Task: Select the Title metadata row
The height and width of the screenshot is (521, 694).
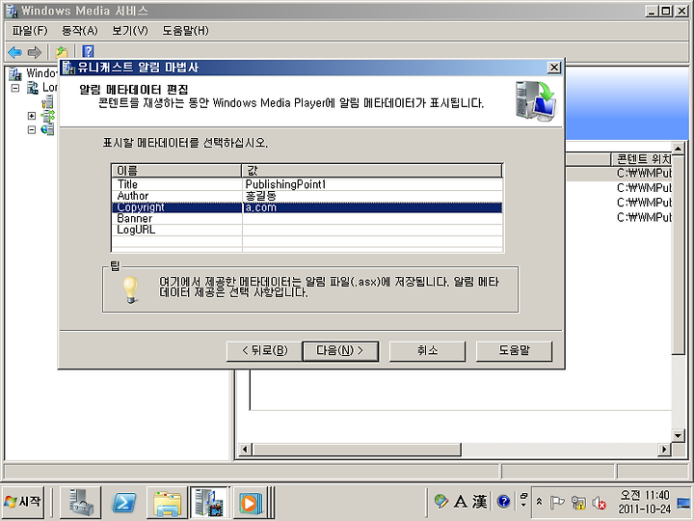Action: click(307, 184)
